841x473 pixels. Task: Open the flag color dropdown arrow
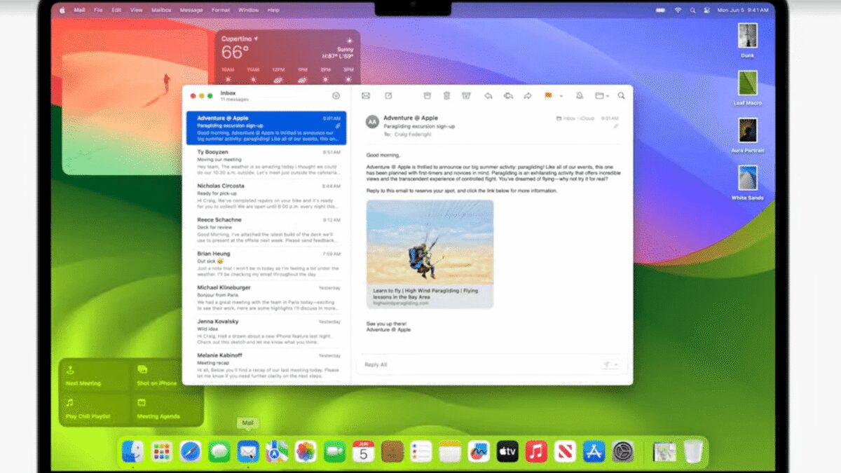coord(561,96)
